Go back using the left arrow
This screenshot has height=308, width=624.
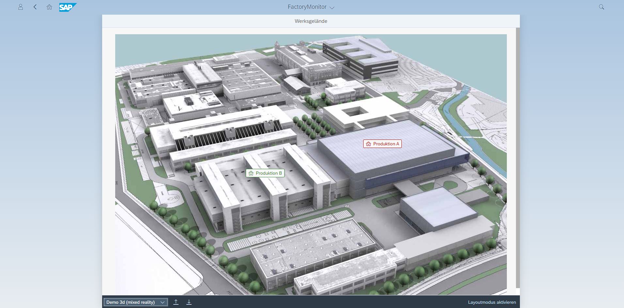[35, 7]
